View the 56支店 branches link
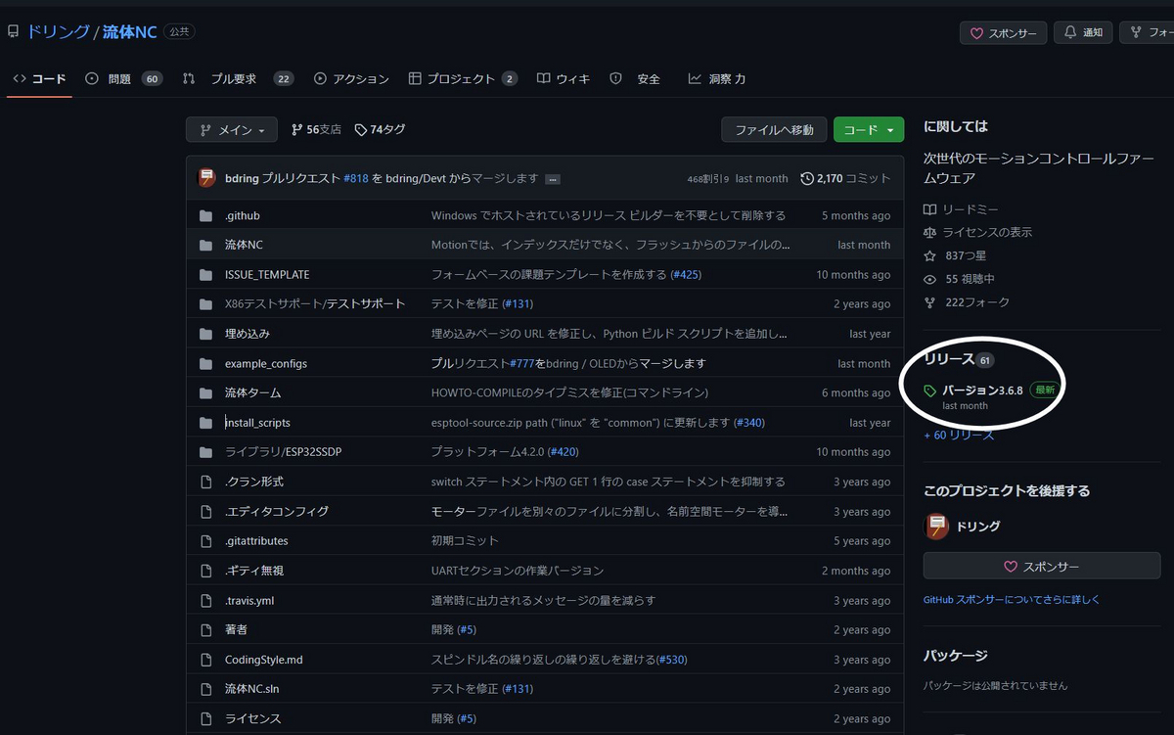1174x735 pixels. [x=316, y=129]
